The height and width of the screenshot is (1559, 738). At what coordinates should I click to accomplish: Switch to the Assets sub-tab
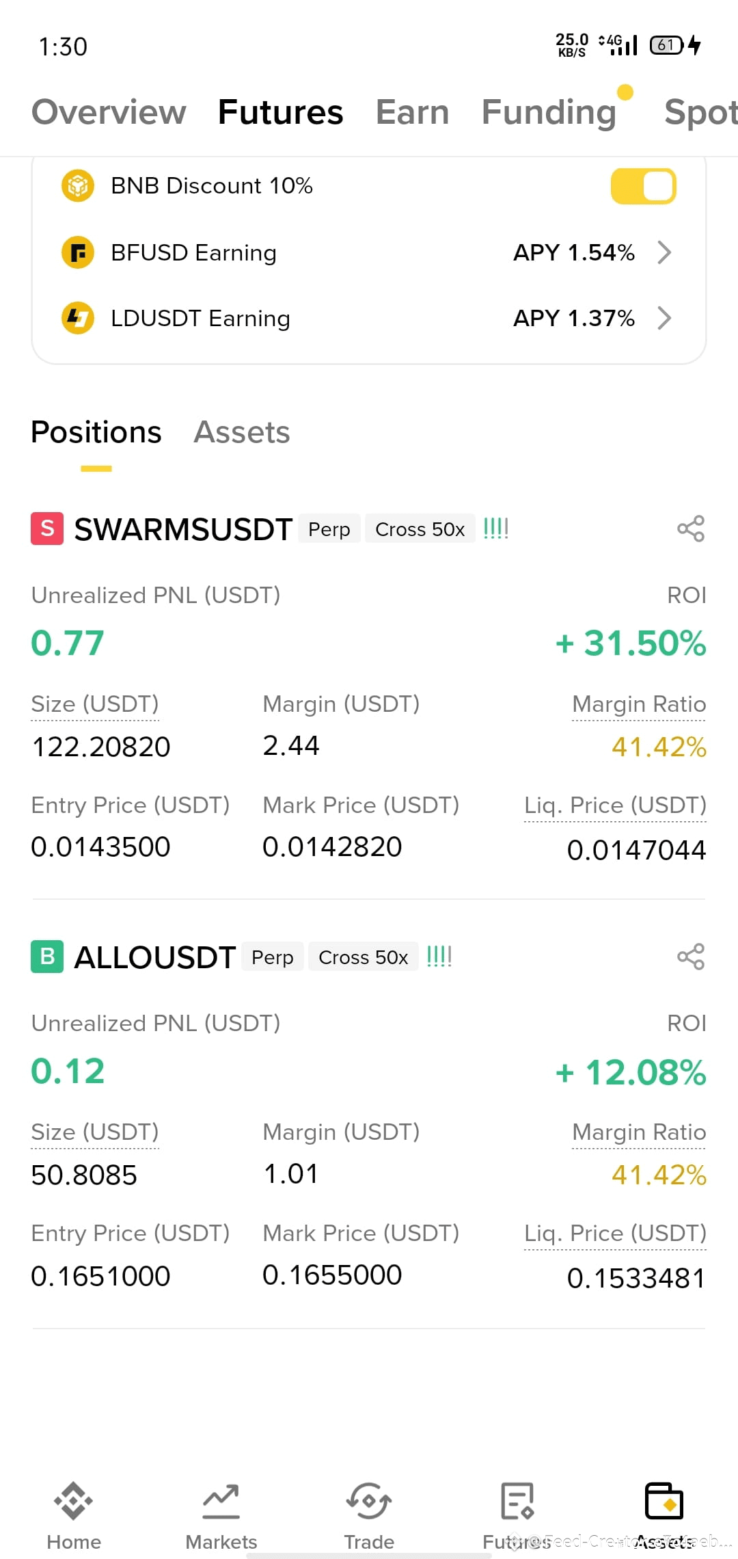click(242, 432)
